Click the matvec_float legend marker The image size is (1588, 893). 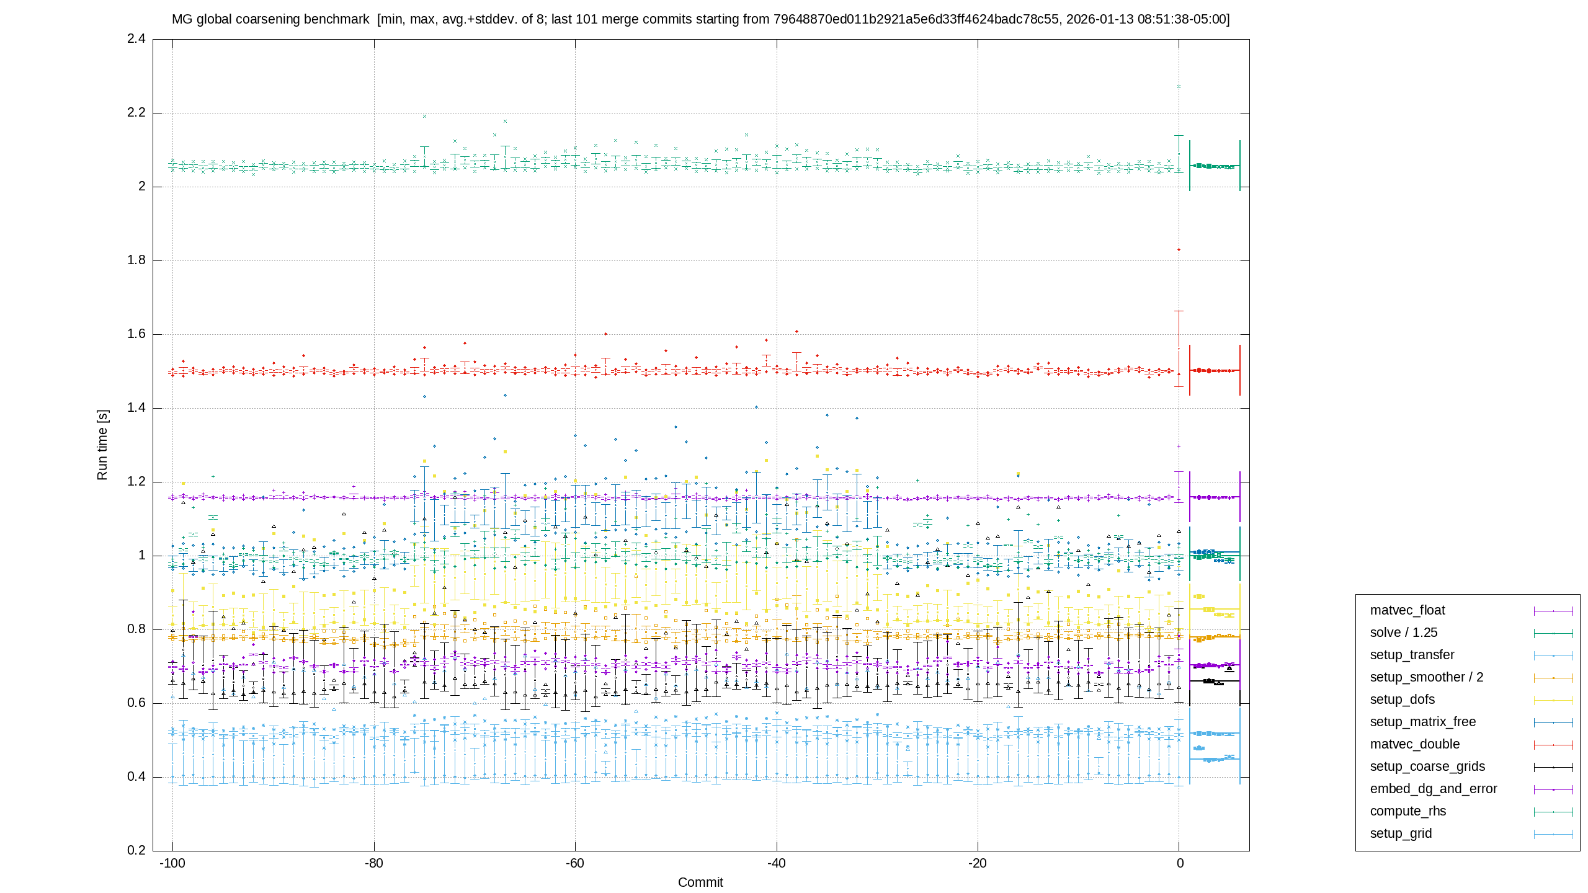(x=1553, y=611)
